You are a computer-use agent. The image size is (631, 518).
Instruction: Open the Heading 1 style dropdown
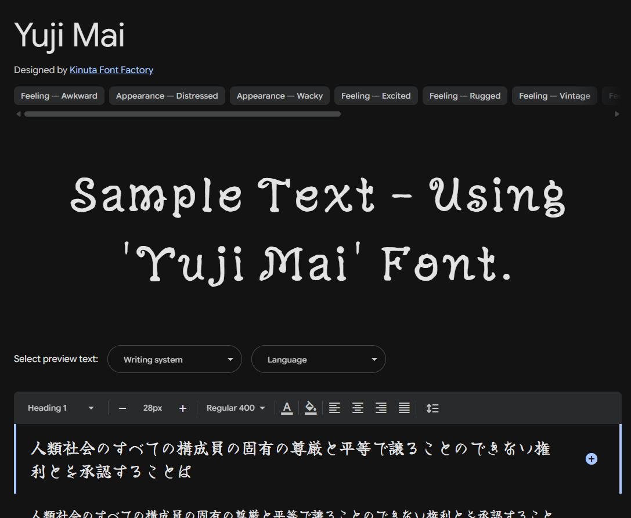click(x=60, y=408)
